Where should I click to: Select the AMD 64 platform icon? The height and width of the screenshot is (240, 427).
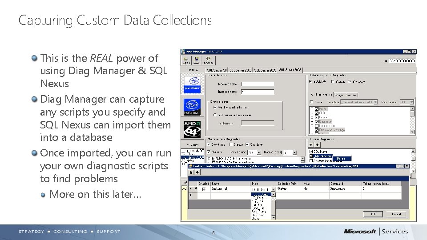192,129
